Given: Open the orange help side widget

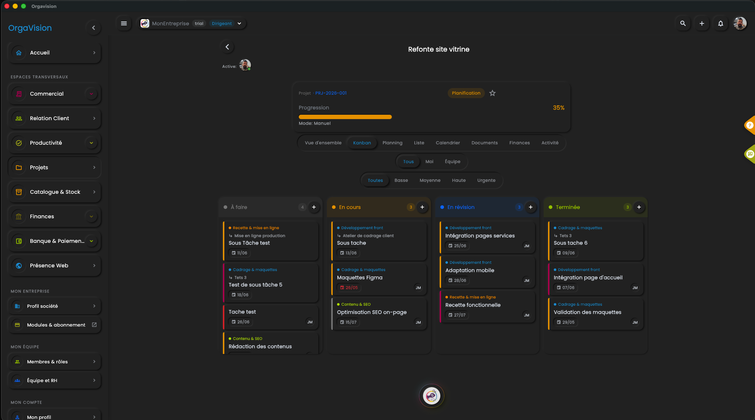Looking at the screenshot, I should click(750, 125).
